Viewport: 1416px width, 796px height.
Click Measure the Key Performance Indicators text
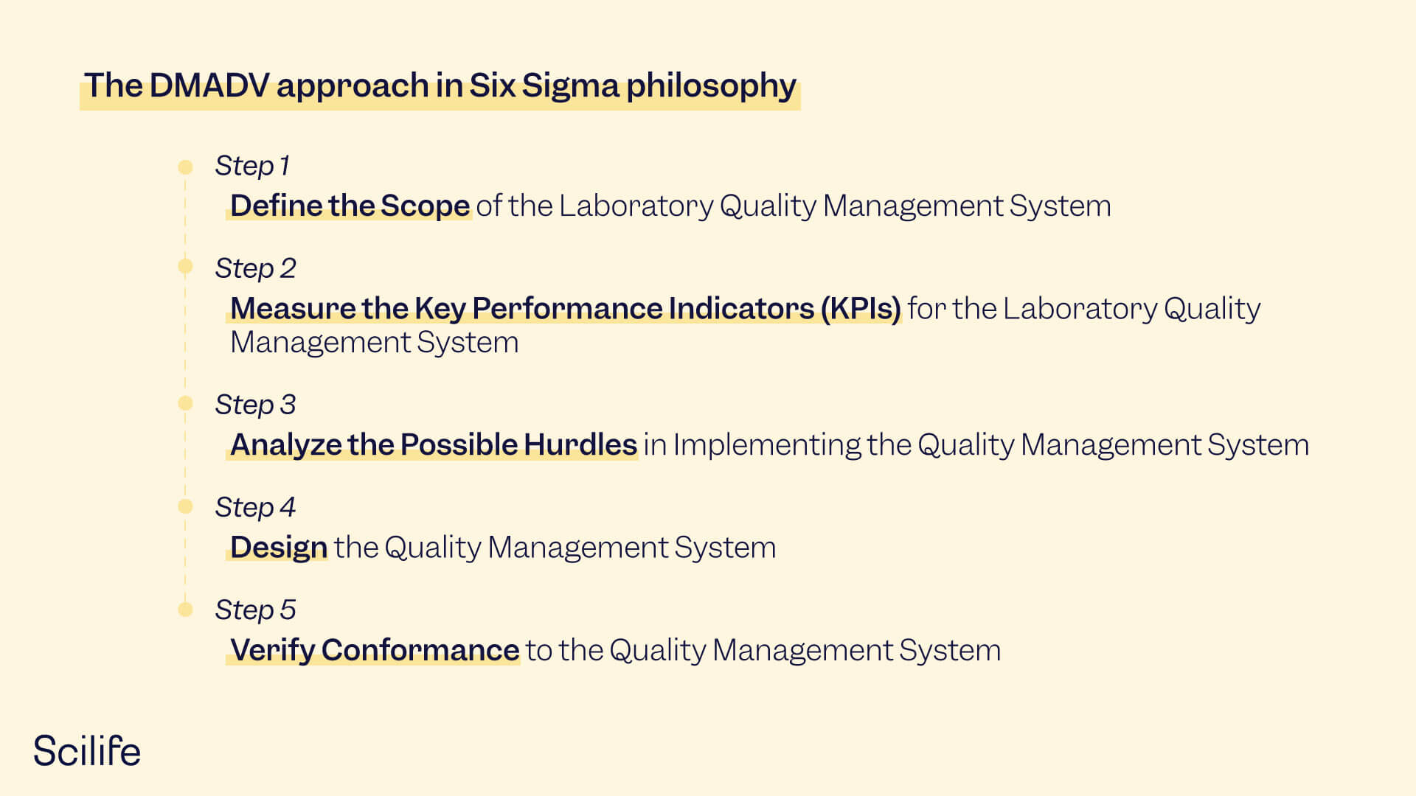click(x=566, y=308)
